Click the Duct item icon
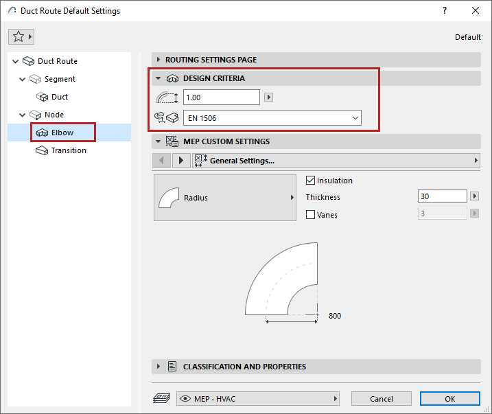 (x=42, y=97)
